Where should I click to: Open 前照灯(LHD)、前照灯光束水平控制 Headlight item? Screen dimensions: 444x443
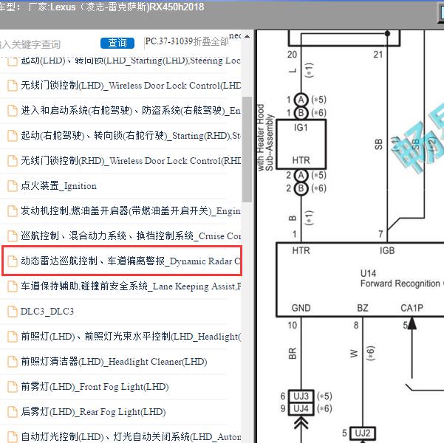point(131,336)
